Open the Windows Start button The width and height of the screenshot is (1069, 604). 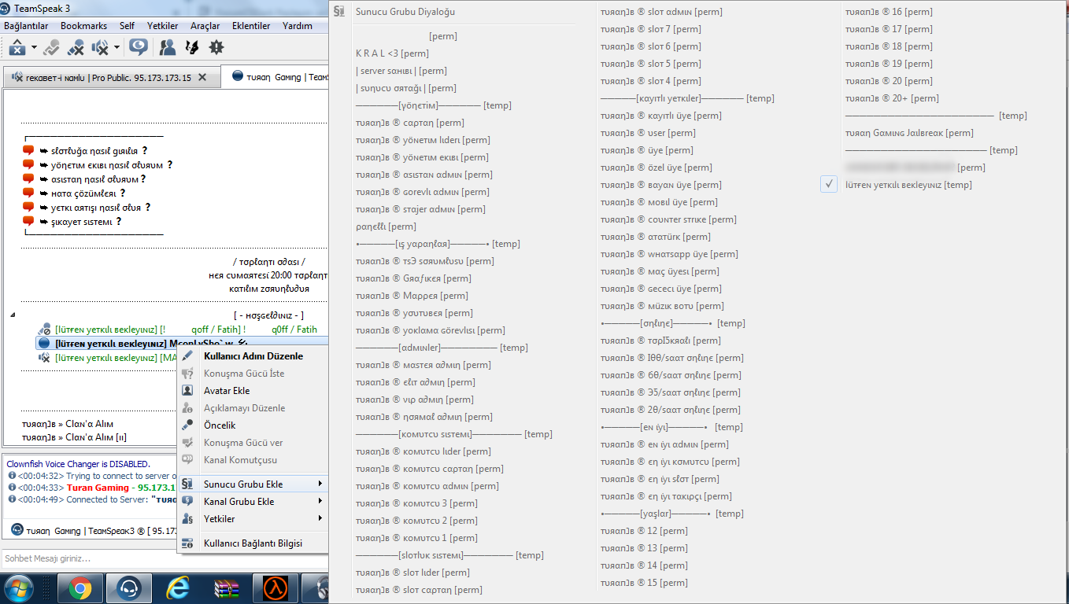[x=19, y=588]
